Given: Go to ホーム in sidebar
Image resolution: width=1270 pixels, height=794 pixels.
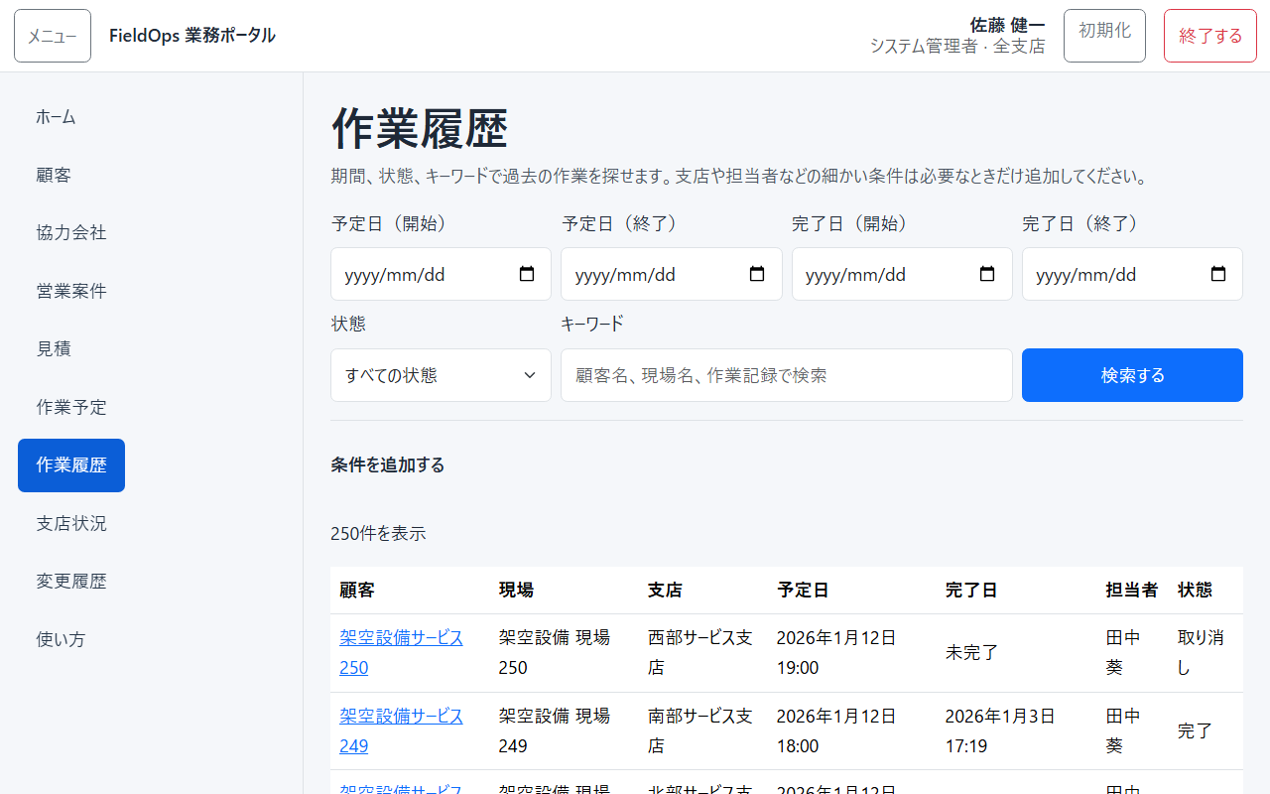Looking at the screenshot, I should pos(56,117).
